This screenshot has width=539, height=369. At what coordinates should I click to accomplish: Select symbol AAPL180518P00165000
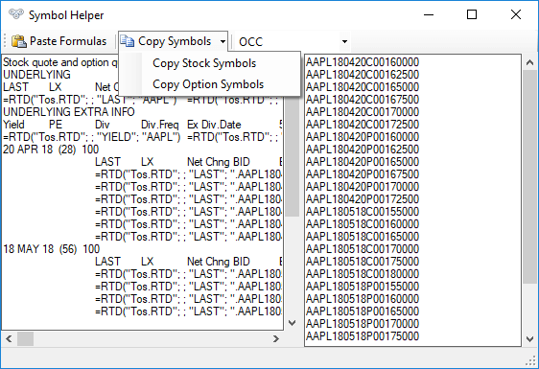[363, 311]
